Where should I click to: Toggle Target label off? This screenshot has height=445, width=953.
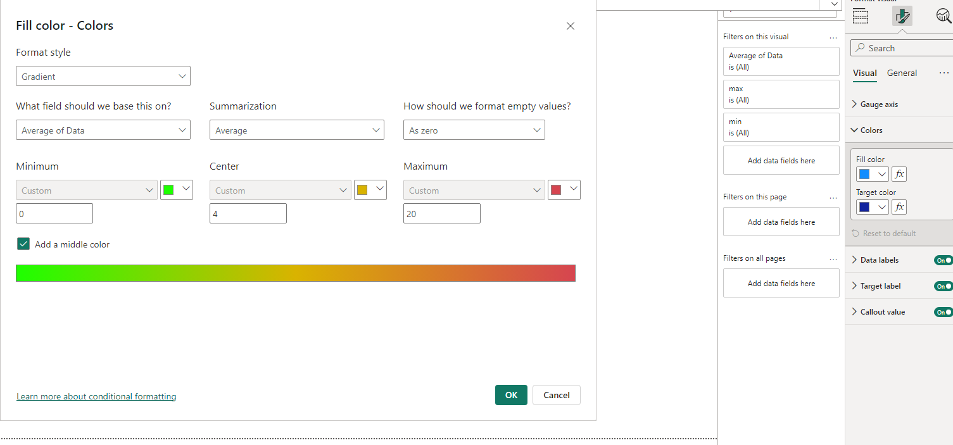(944, 286)
